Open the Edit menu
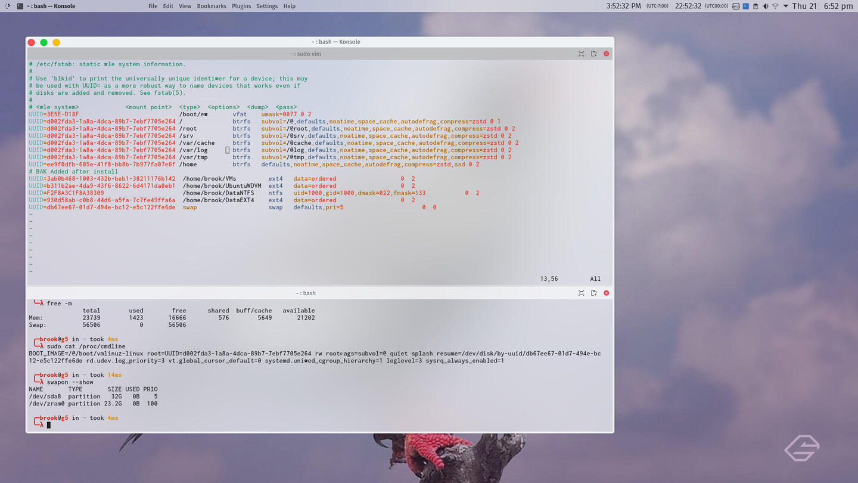The width and height of the screenshot is (858, 483). pos(168,6)
